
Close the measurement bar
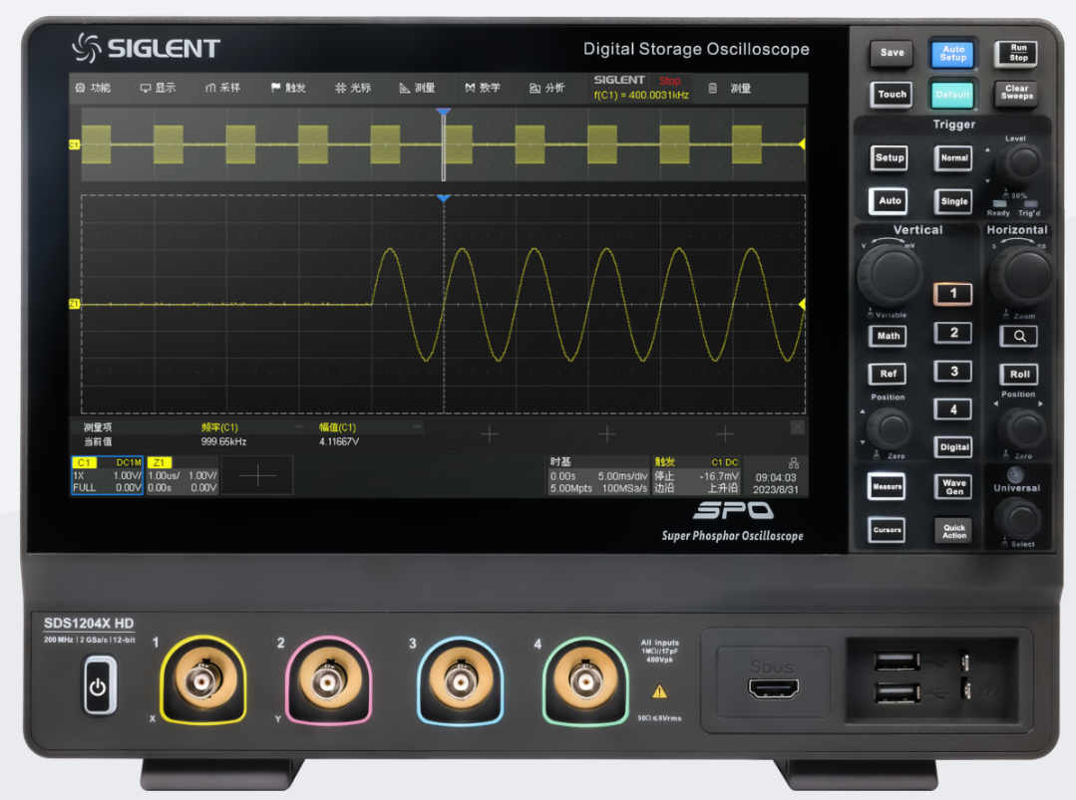797,427
